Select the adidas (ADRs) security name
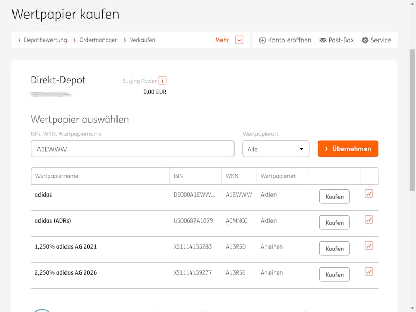This screenshot has width=416, height=312. [x=53, y=220]
